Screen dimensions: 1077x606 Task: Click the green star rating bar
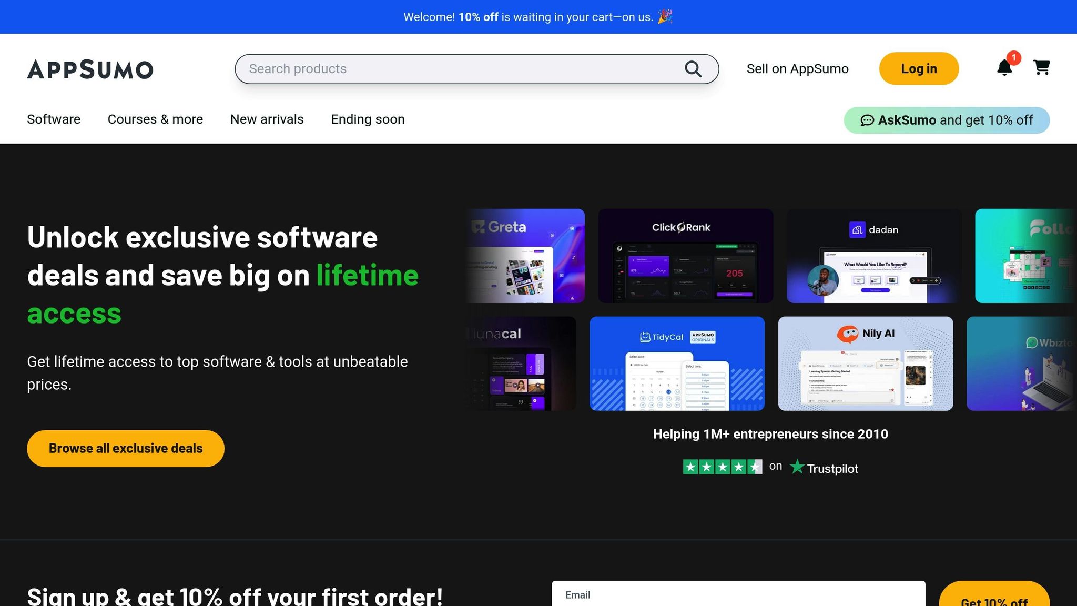tap(722, 467)
